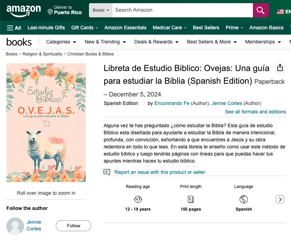Click the Language globe icon
This screenshot has width=291, height=240.
click(x=244, y=199)
